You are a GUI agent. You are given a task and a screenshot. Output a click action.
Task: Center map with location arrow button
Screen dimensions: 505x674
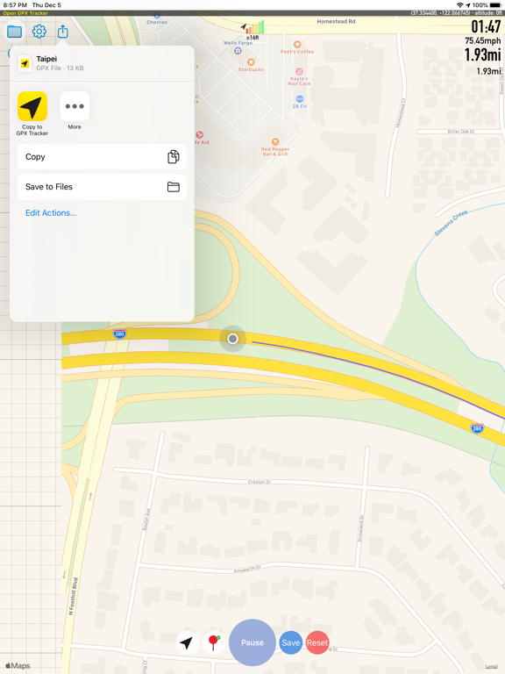click(x=187, y=643)
